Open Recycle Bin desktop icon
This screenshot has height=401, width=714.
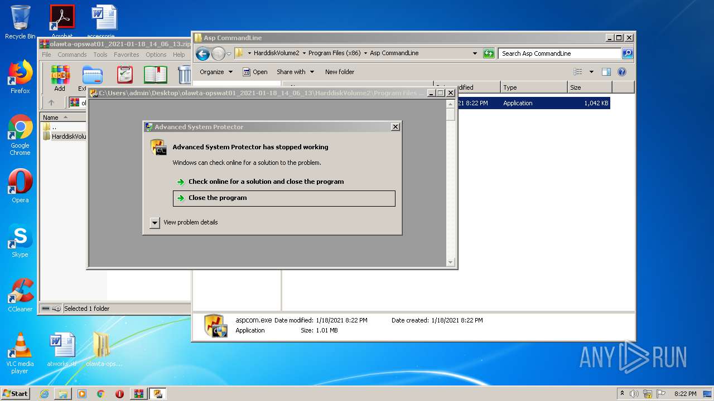(x=20, y=22)
